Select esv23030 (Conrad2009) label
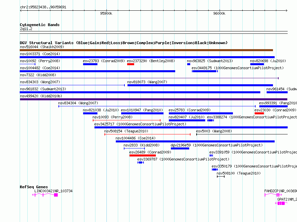The image size is (297, 222). click(x=275, y=110)
